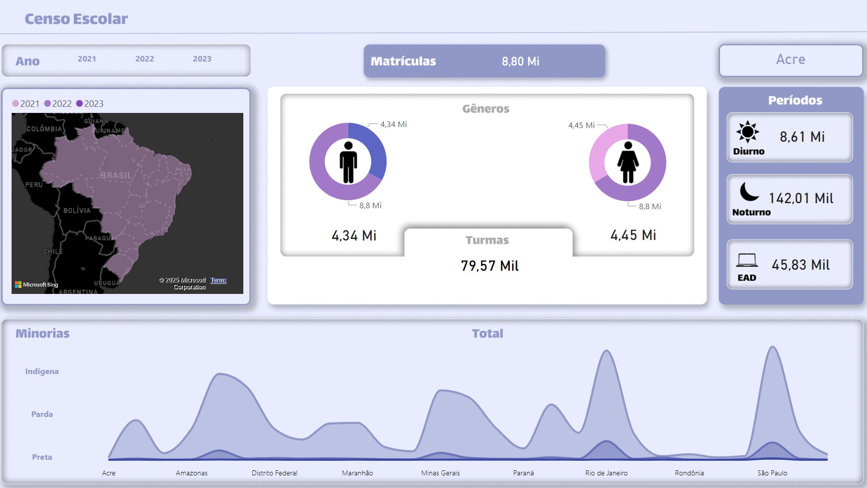The height and width of the screenshot is (488, 867).
Task: Click the Matrículas total card
Action: tap(484, 61)
